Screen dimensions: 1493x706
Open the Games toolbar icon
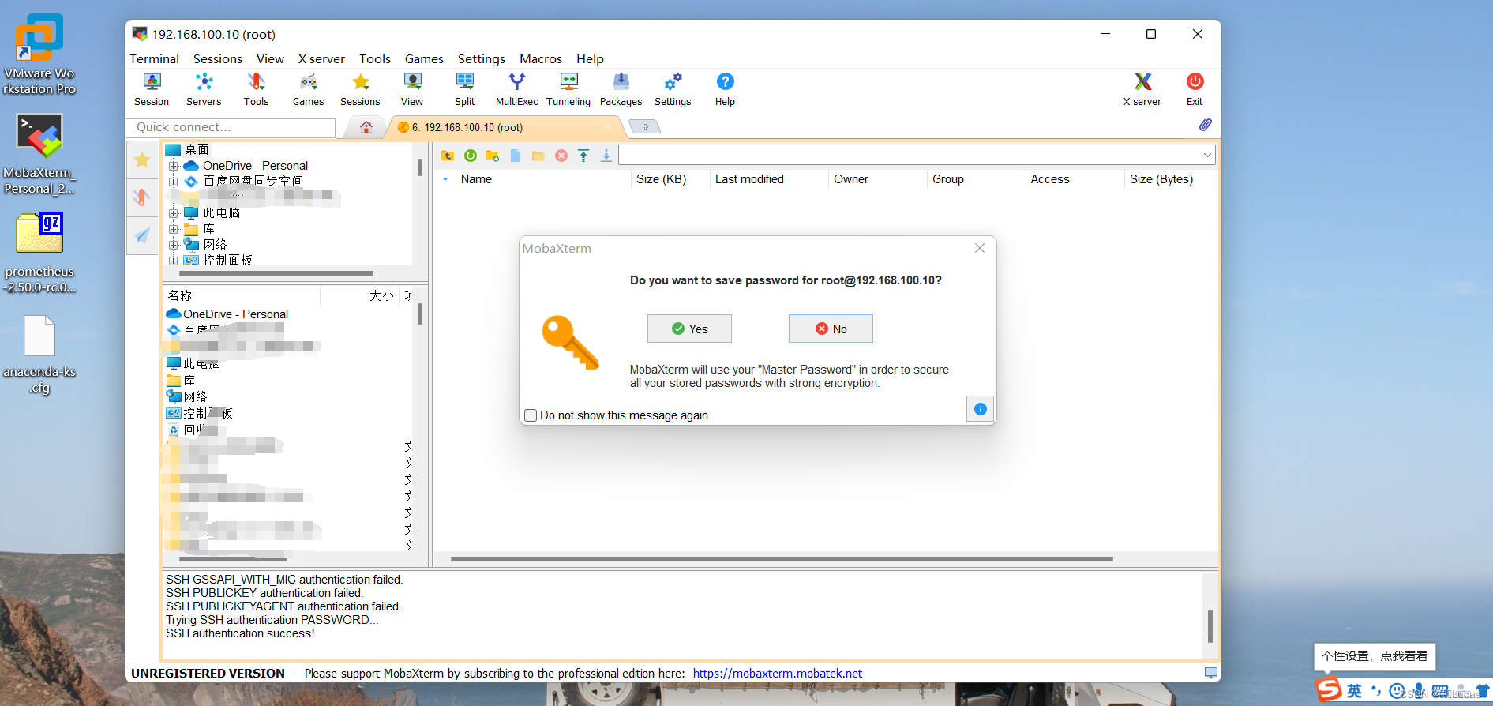[x=308, y=89]
